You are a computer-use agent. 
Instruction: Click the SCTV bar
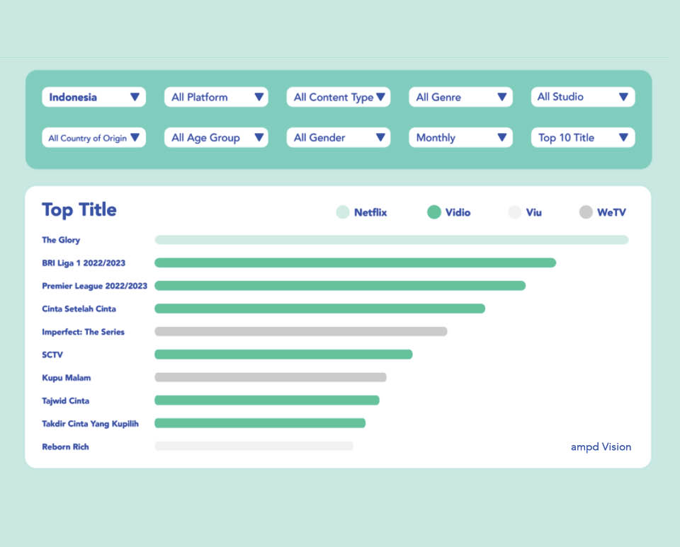click(x=283, y=355)
